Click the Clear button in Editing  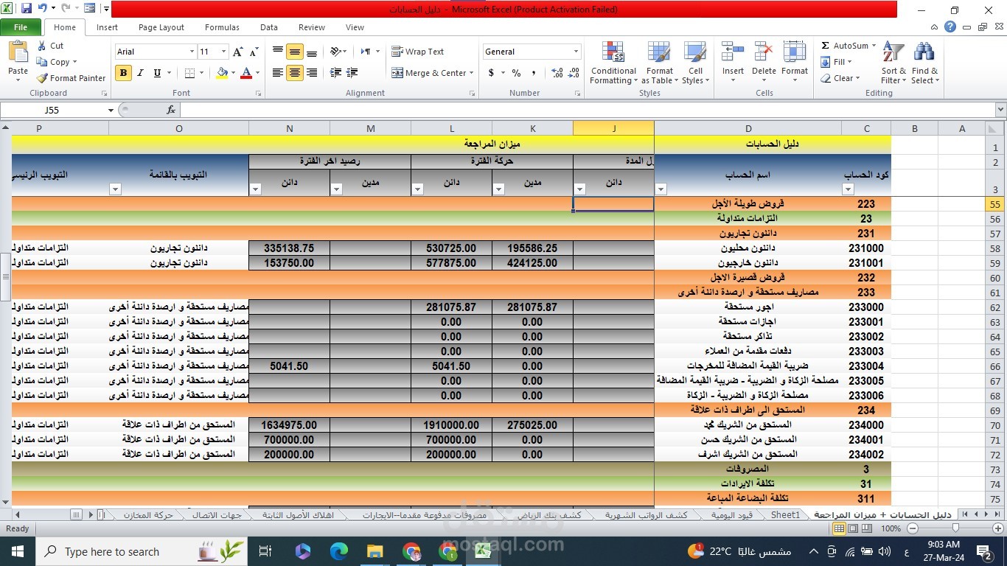coord(840,78)
